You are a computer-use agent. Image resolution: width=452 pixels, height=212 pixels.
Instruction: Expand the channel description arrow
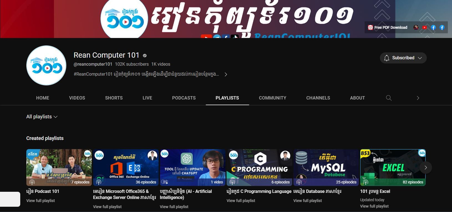(x=226, y=74)
